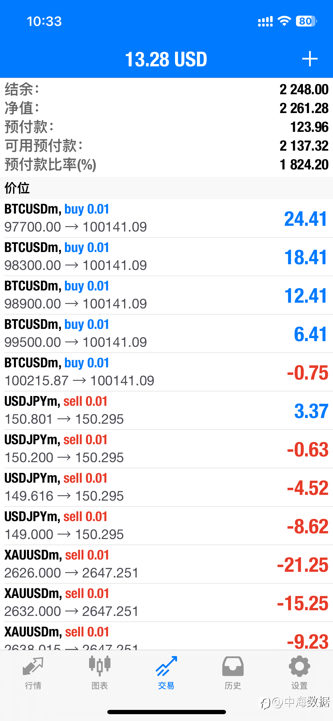Tap the Wi-Fi icon in status bar
The image size is (333, 721).
pos(284,21)
